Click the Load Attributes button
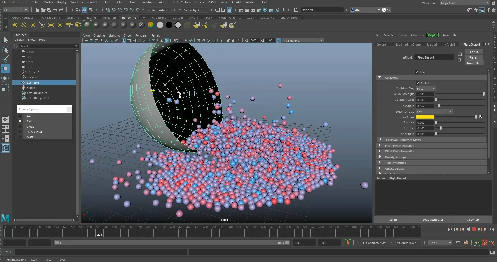The height and width of the screenshot is (262, 497). (x=433, y=220)
